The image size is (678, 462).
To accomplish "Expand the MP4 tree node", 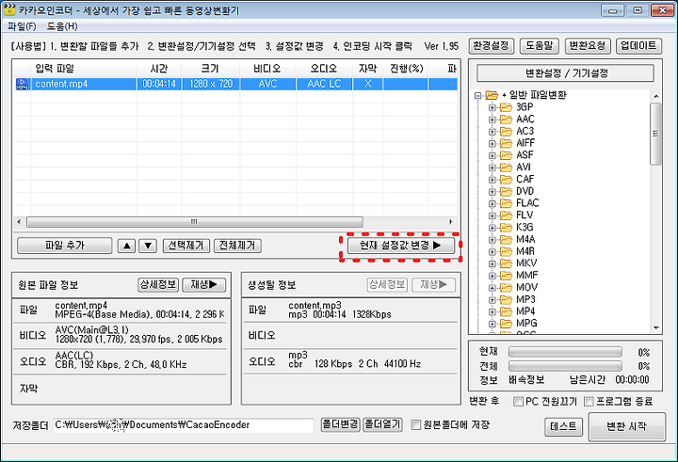I will coord(492,311).
